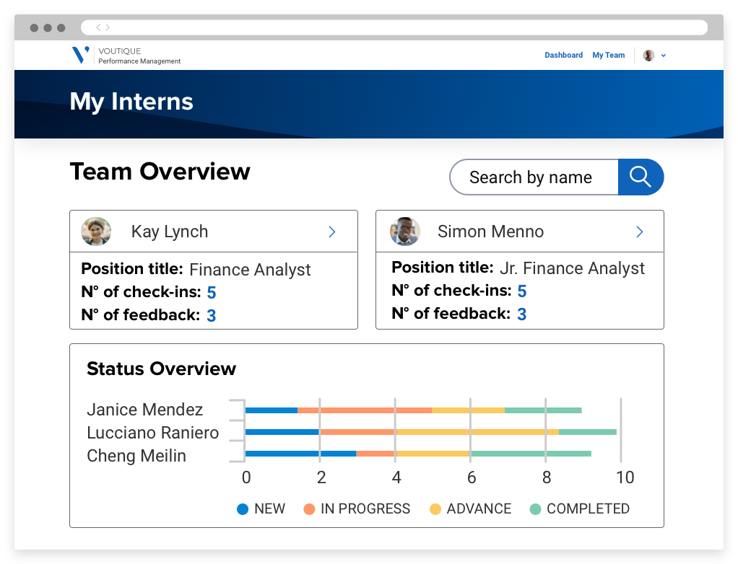Toggle the NEW legend item
The width and height of the screenshot is (738, 564).
click(x=261, y=508)
